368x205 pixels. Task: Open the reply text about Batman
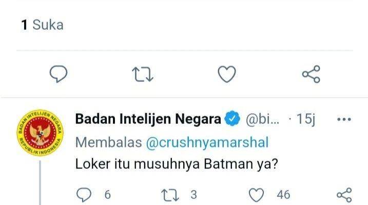(177, 164)
